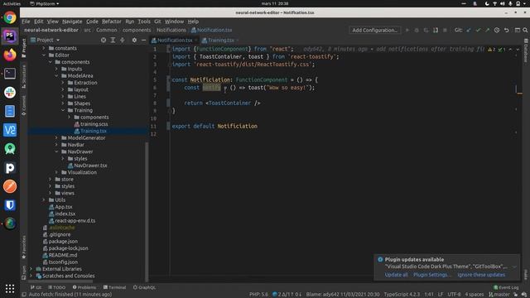Go to previous highlighted error up arrow
The height and width of the screenshot is (298, 530).
(510, 50)
